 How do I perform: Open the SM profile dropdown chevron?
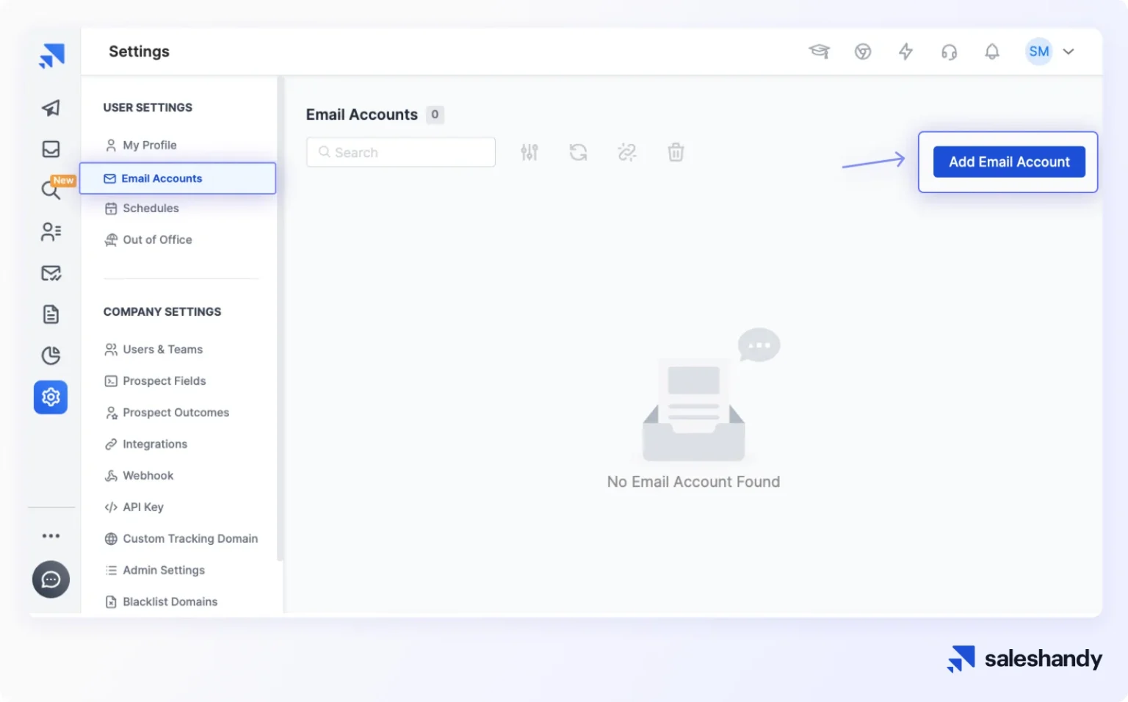pos(1069,51)
